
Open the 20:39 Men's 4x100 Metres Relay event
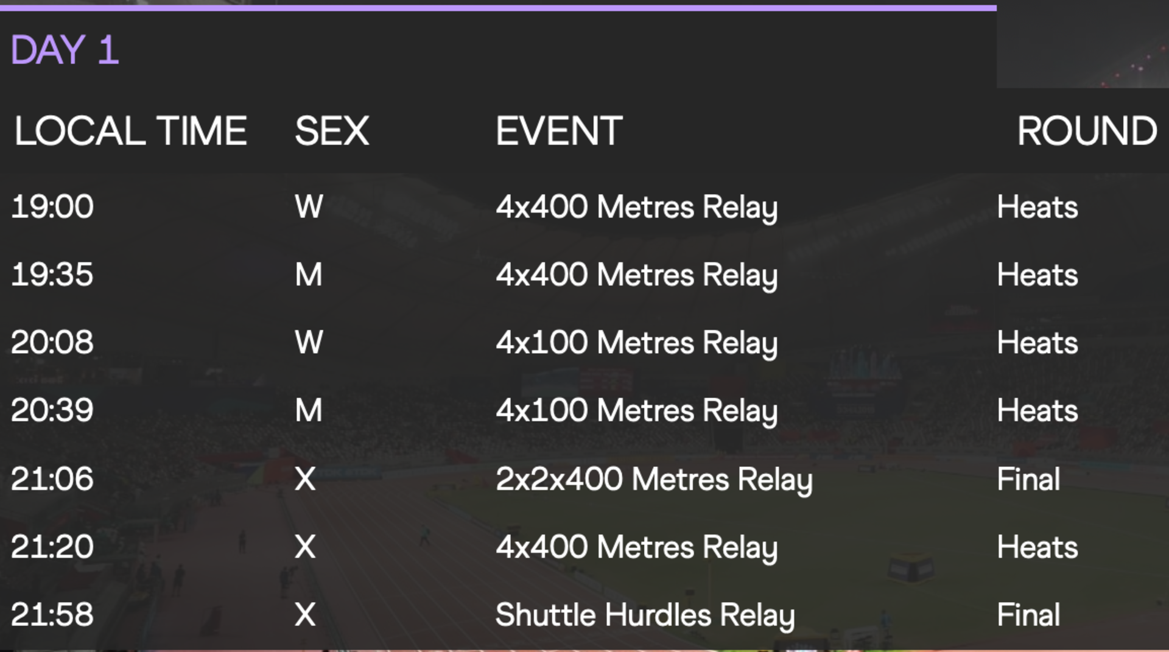(637, 411)
